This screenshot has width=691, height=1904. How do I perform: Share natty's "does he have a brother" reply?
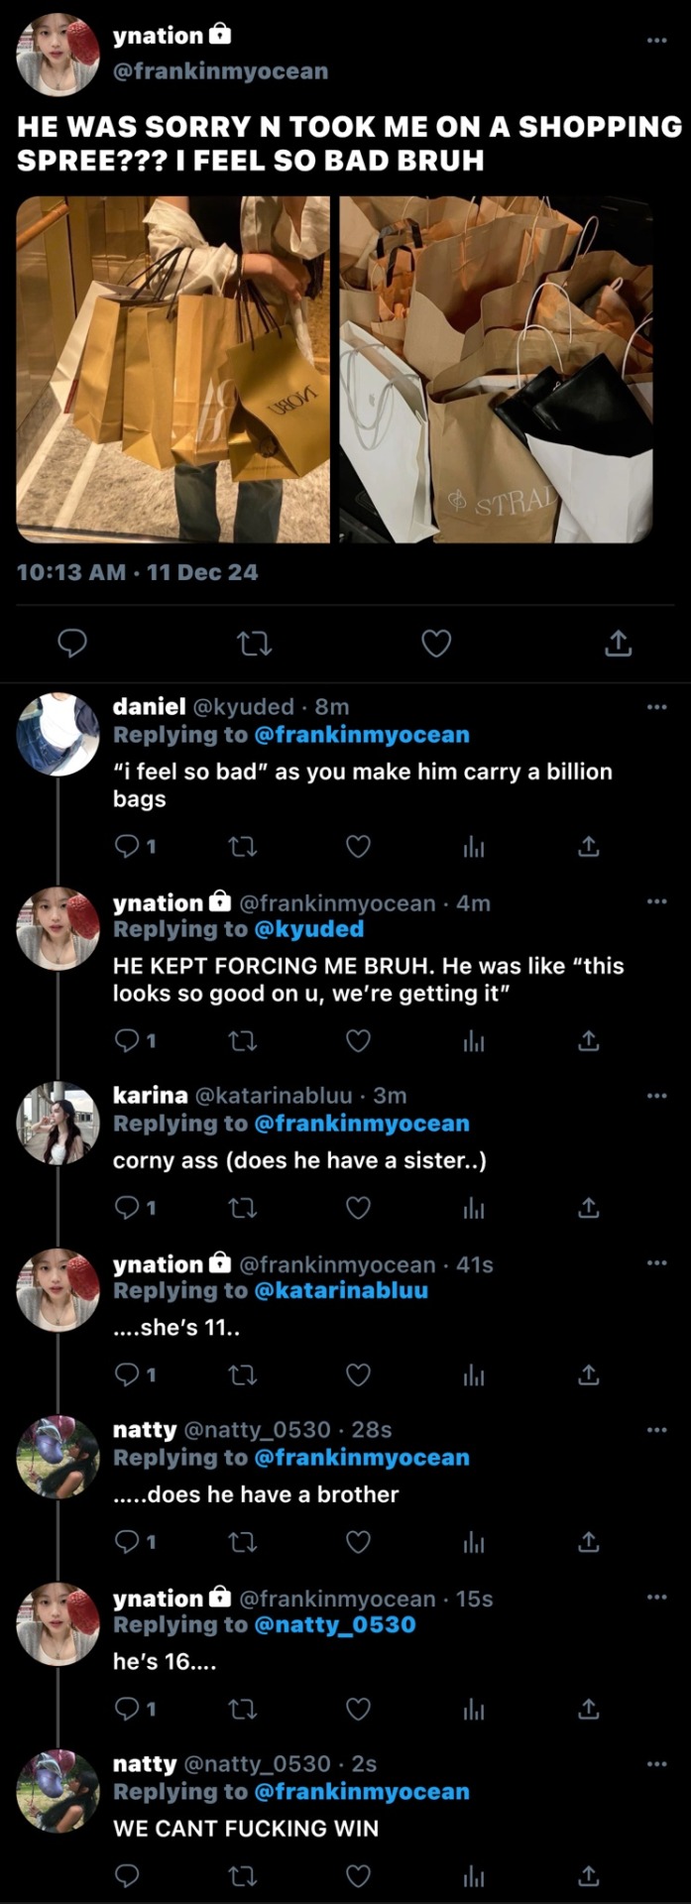point(589,1542)
